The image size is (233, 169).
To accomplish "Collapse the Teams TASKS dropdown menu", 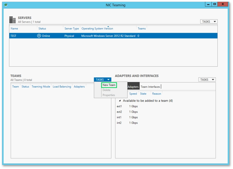I will (103, 80).
